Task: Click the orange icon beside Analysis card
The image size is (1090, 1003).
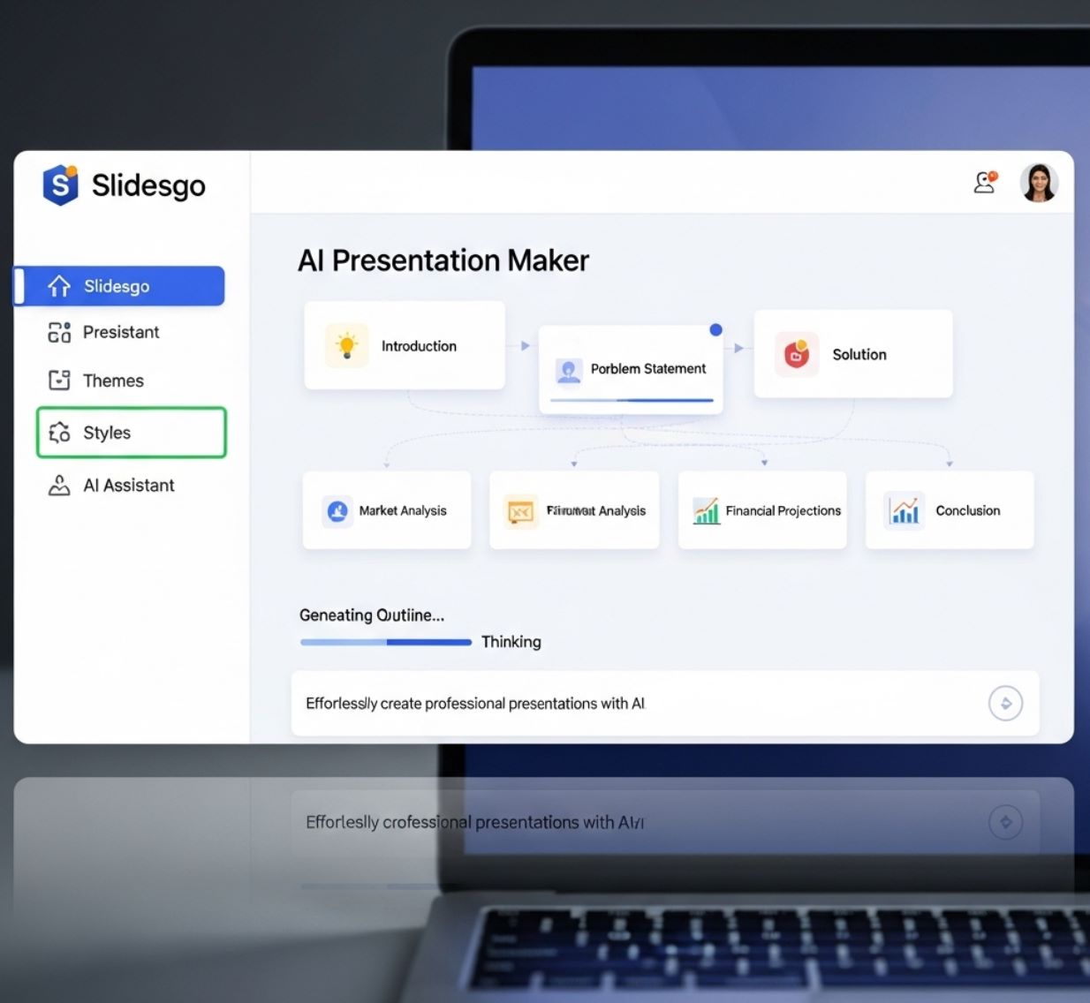Action: click(x=521, y=511)
